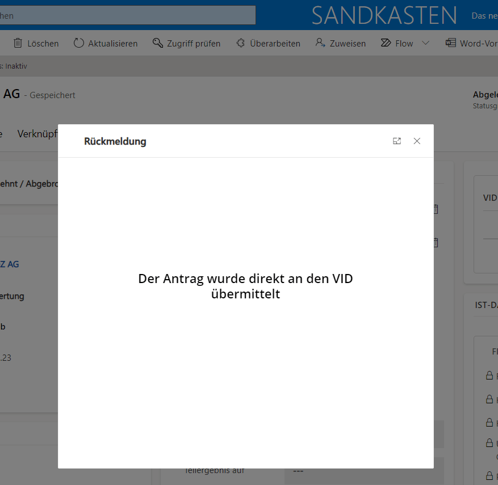
Task: Click the Flow menu label
Action: (x=404, y=44)
